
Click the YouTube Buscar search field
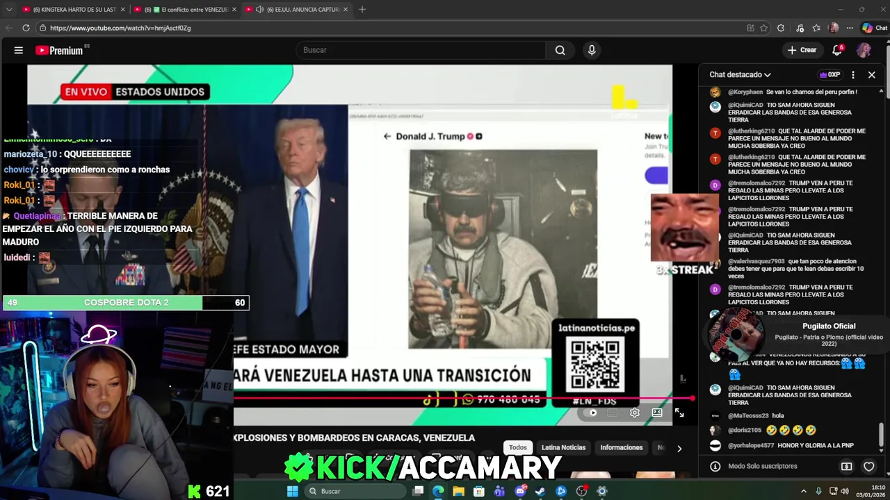[421, 50]
